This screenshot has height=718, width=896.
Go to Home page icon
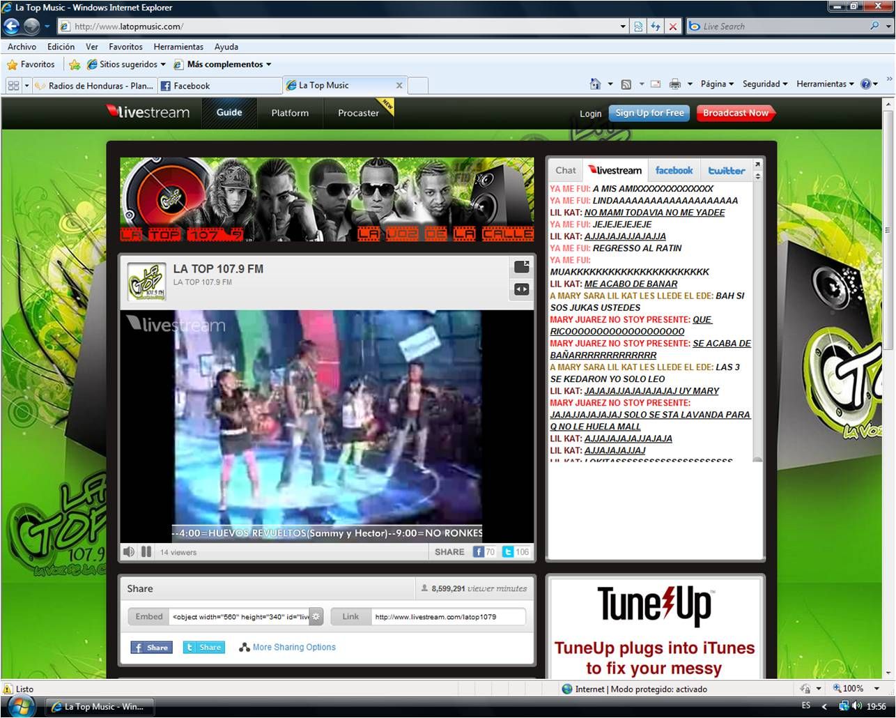[595, 84]
